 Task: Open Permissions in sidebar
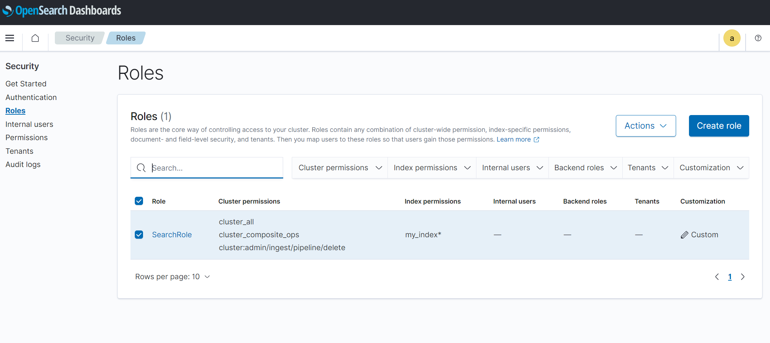tap(27, 138)
